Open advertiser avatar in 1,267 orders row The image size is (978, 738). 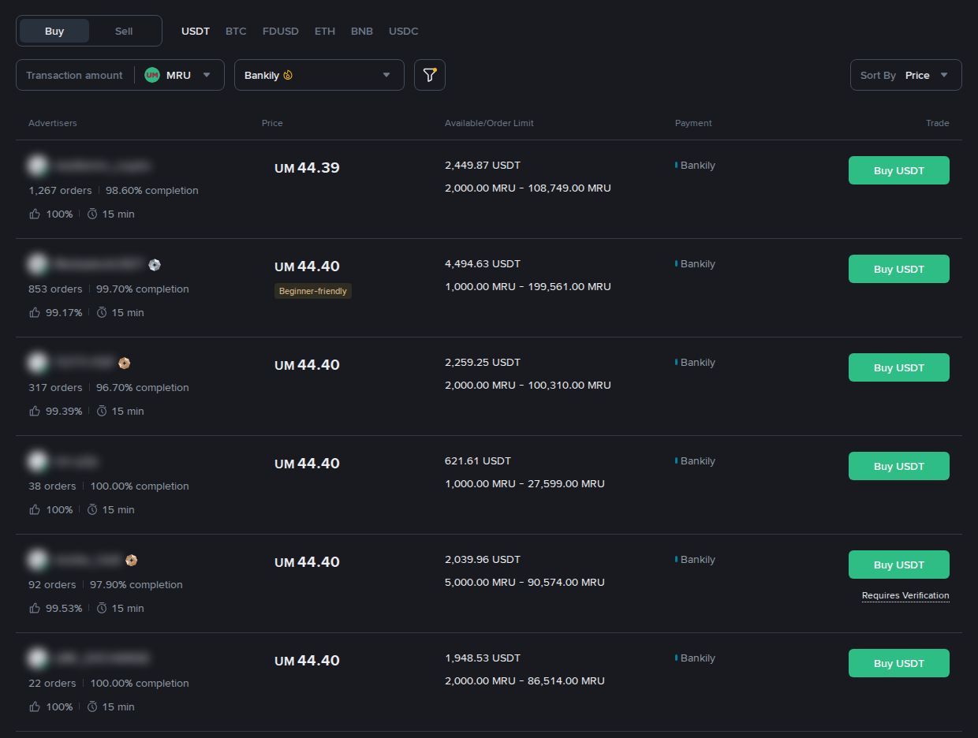(x=37, y=166)
